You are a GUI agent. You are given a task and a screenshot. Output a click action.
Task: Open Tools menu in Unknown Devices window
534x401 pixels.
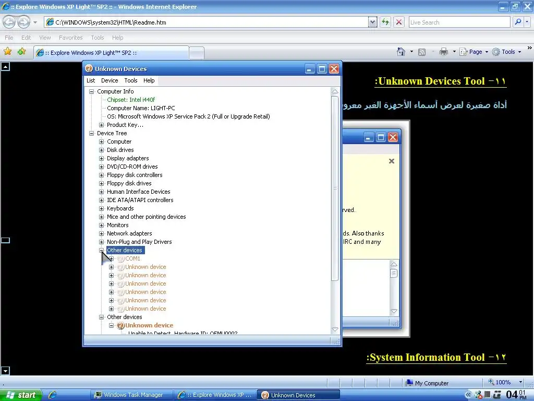[131, 80]
